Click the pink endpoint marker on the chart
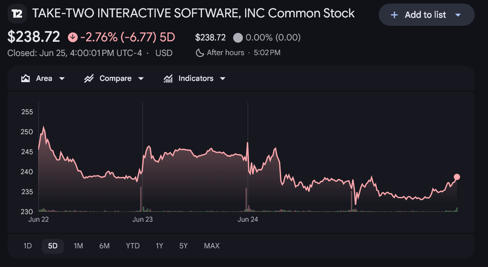This screenshot has height=267, width=488. pos(456,177)
